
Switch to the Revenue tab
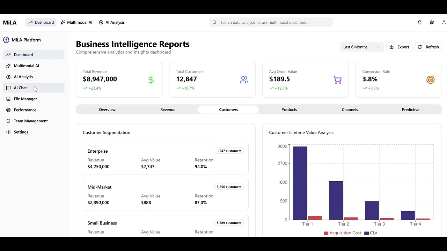(168, 109)
